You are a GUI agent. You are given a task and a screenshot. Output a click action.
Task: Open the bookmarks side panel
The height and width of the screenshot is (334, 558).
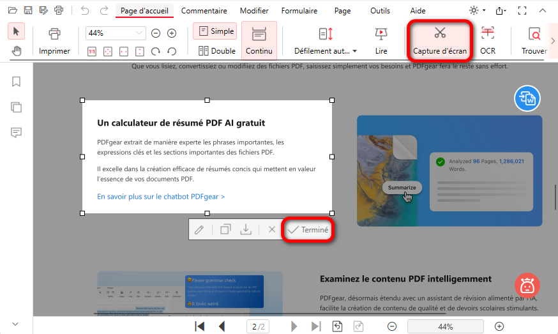coord(16,82)
